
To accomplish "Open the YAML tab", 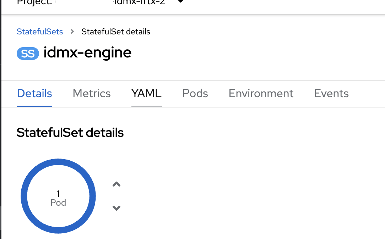I will coord(147,93).
